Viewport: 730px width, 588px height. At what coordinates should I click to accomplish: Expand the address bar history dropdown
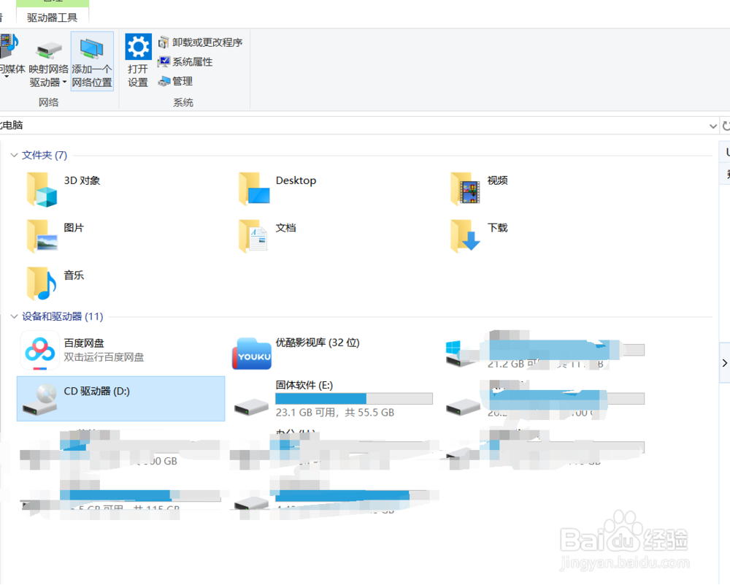pyautogui.click(x=712, y=126)
